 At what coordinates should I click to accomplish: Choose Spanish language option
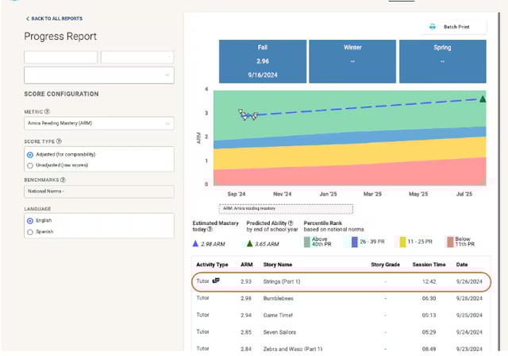coord(30,231)
